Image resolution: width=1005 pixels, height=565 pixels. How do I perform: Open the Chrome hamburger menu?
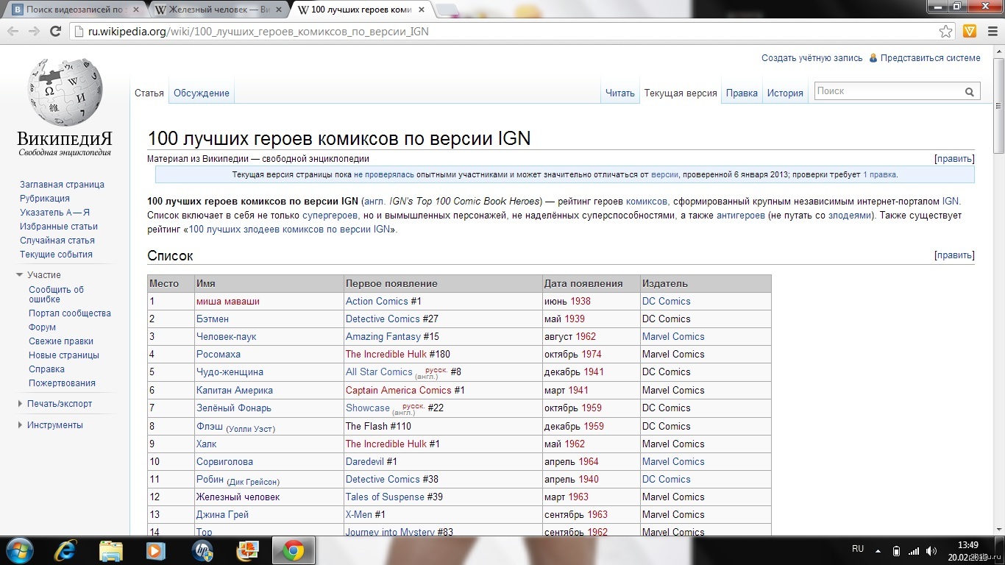[992, 31]
